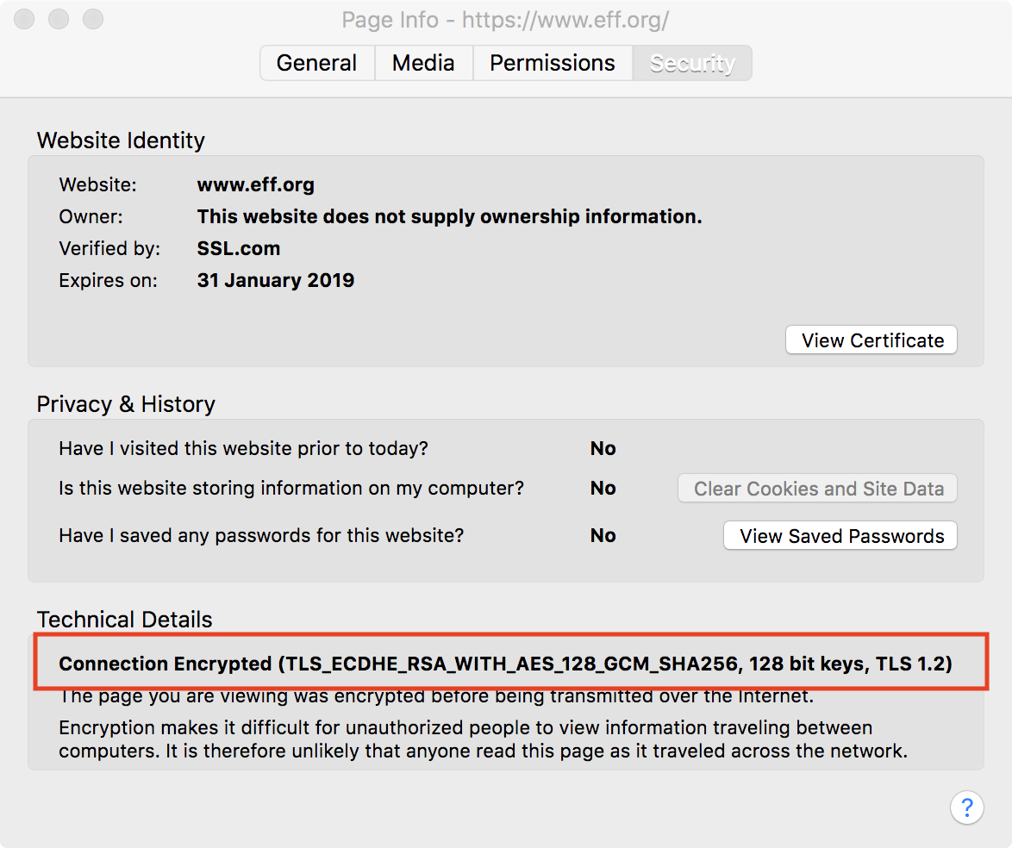Click the encryption explanation paragraph

pos(484,739)
